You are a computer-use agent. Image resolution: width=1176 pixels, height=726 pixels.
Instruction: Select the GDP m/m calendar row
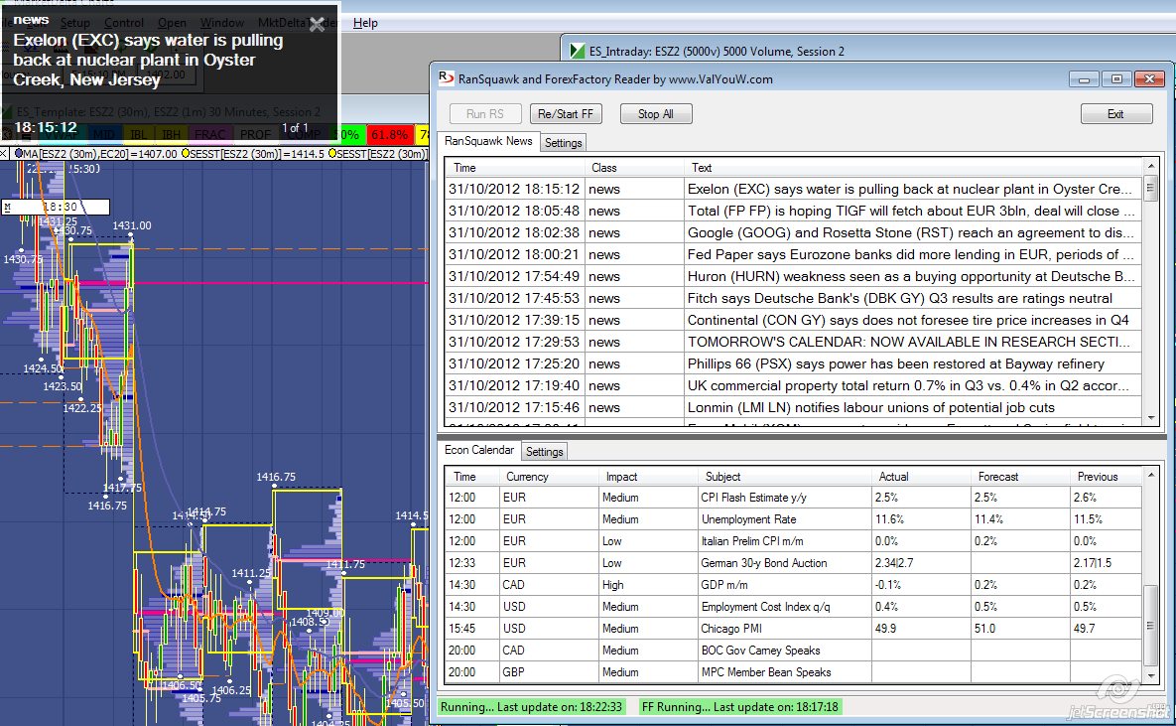click(x=794, y=584)
